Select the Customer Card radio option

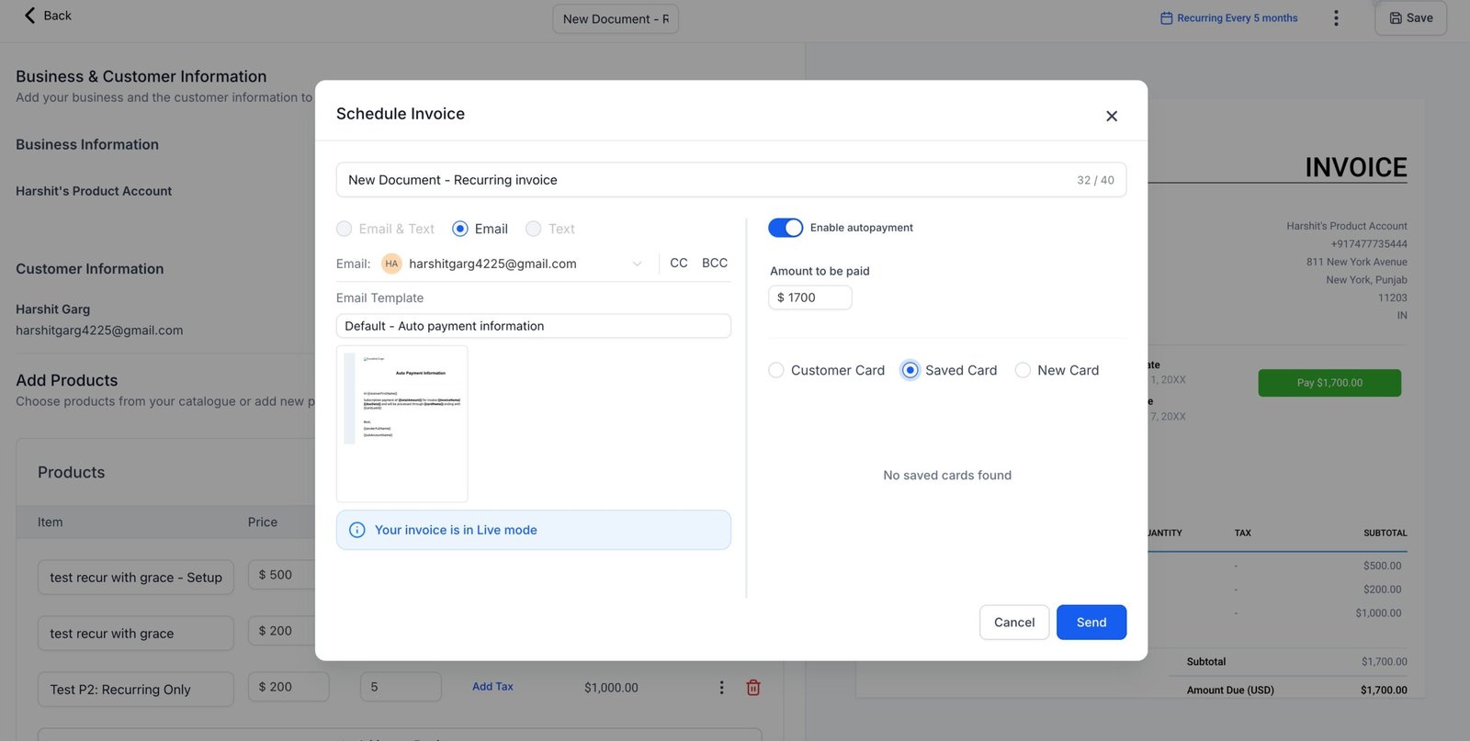point(776,370)
